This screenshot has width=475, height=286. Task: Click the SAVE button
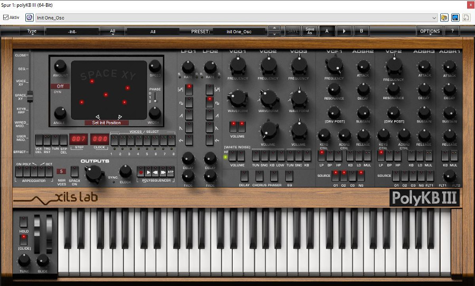292,31
